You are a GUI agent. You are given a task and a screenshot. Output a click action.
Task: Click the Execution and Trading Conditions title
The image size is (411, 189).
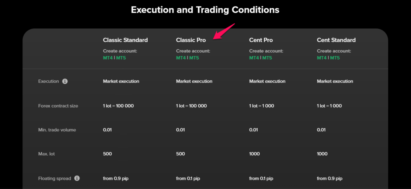205,10
